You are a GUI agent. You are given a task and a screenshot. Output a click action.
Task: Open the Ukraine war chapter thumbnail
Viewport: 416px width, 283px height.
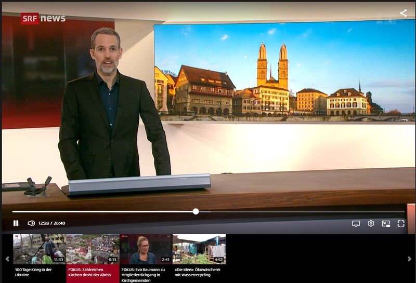pyautogui.click(x=39, y=249)
